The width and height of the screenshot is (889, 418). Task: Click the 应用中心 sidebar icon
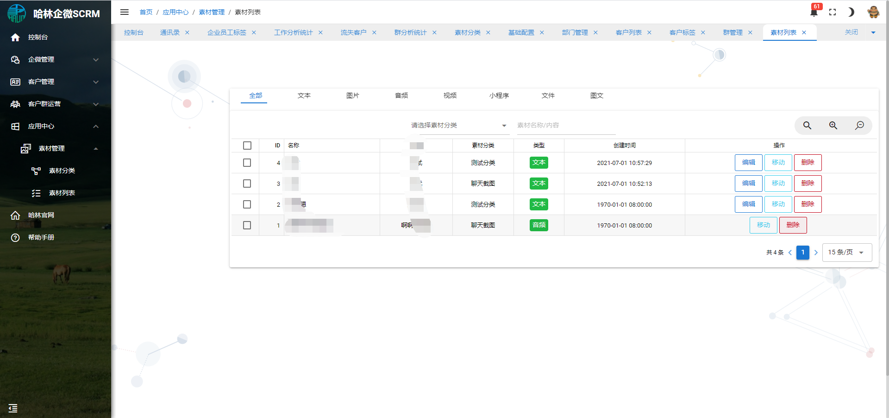pyautogui.click(x=15, y=126)
